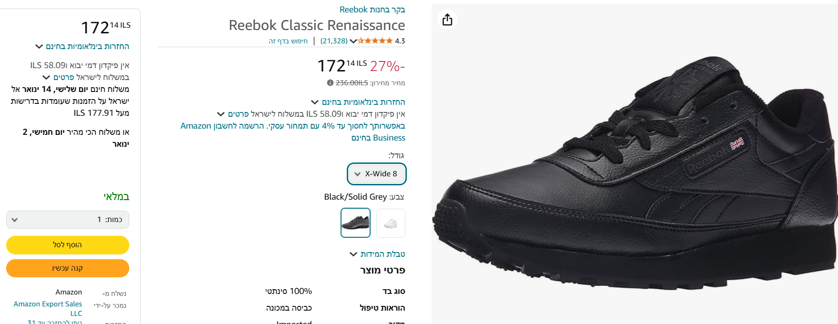Click the orange קנה עכשיו button

coord(67,268)
